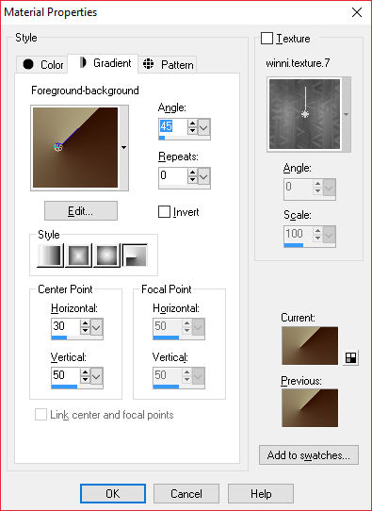The width and height of the screenshot is (372, 511).
Task: Select the Radial gradient style icon
Action: (x=135, y=255)
